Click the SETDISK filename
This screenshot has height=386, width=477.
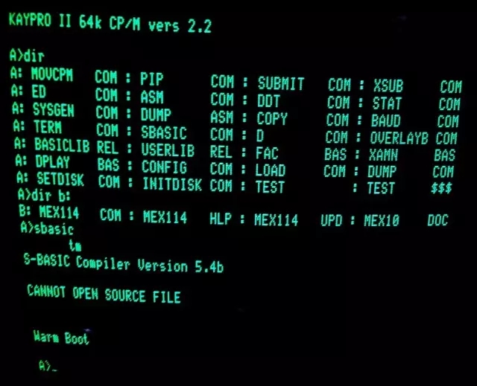[x=60, y=178]
